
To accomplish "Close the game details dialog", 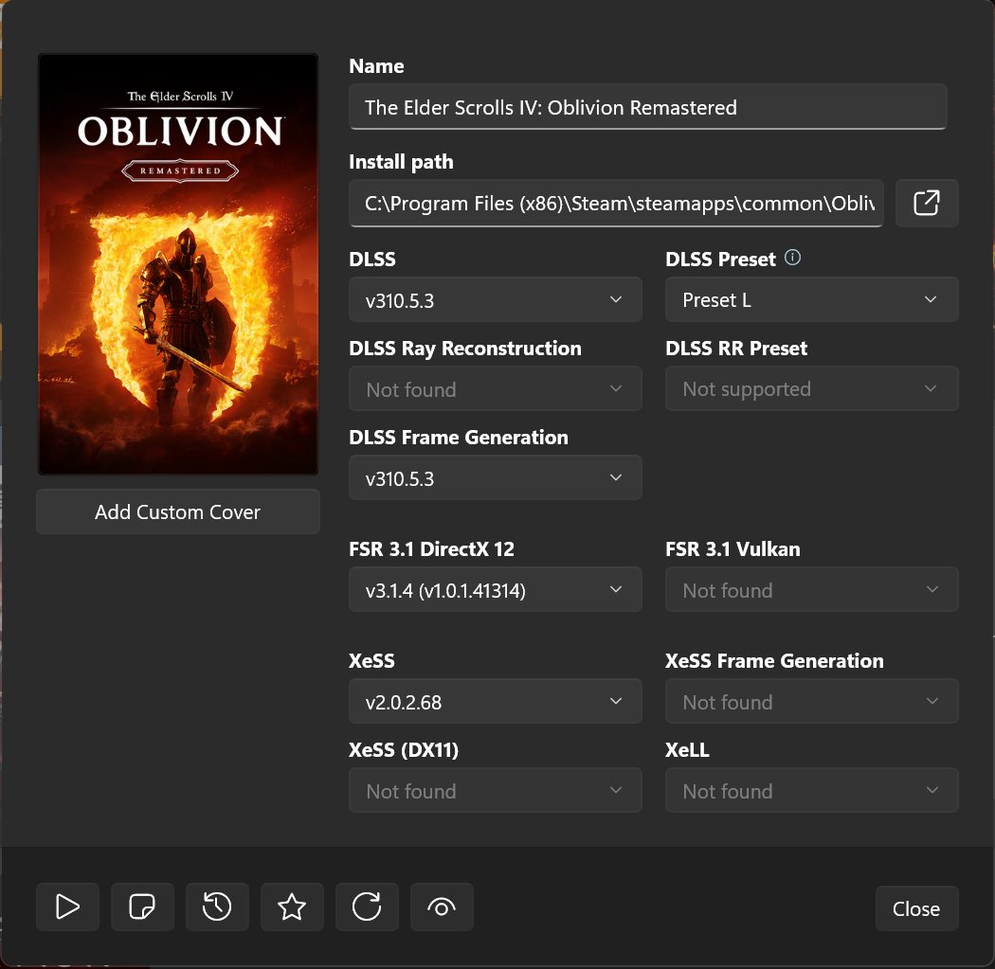I will 916,908.
